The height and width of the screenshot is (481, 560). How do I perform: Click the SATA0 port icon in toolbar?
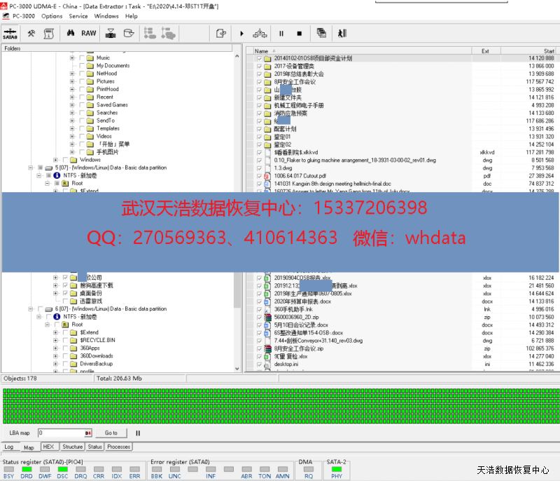point(11,33)
